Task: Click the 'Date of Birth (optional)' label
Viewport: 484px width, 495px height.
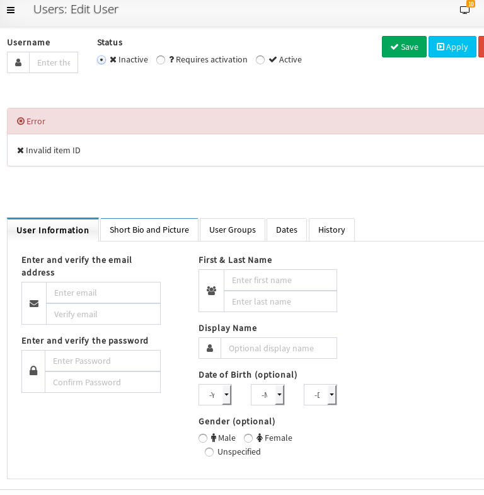Action: pos(248,375)
